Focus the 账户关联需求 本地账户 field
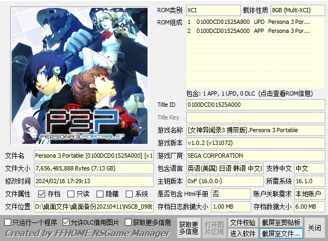 coord(309,194)
